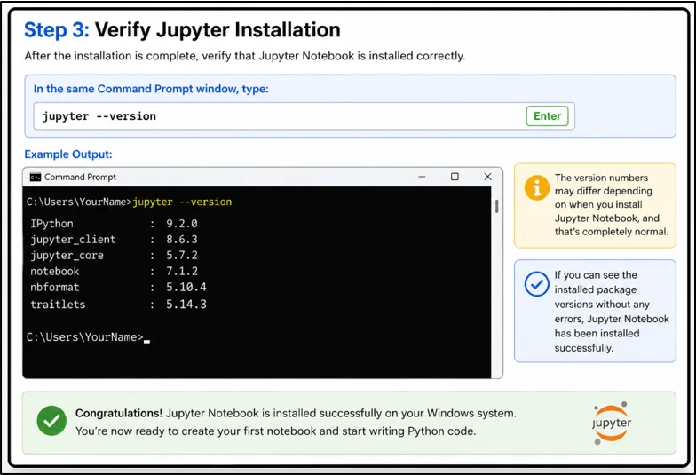This screenshot has width=696, height=475.
Task: Click the blue circled checkmark icon
Action: tap(536, 284)
